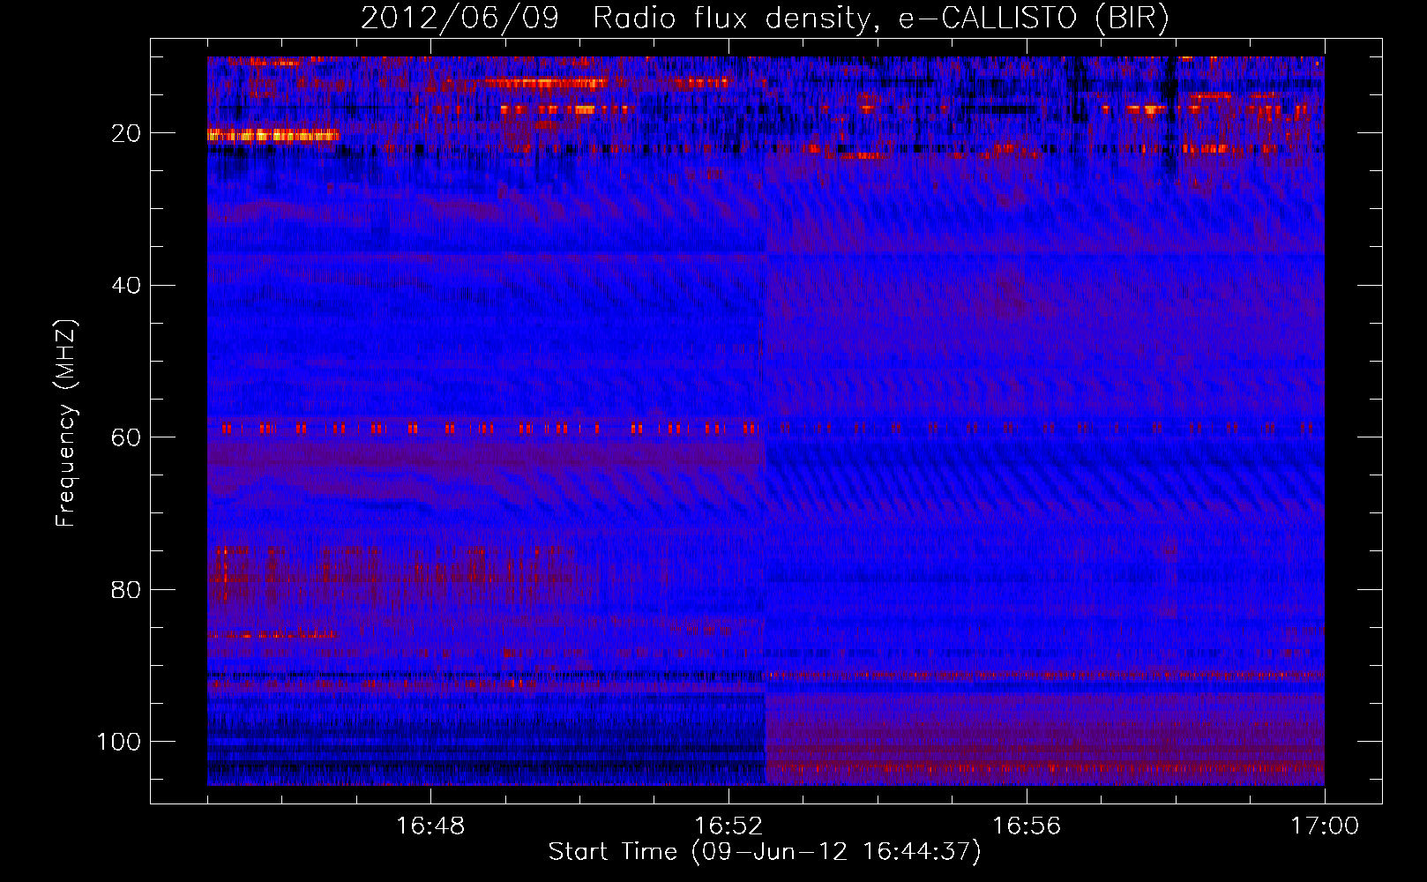The height and width of the screenshot is (882, 1427).
Task: Click the '100' frequency tick label
Action: [x=118, y=742]
